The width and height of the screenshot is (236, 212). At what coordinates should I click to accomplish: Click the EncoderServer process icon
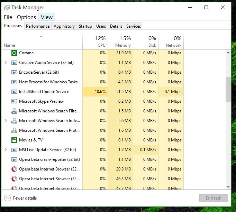coord(14,72)
